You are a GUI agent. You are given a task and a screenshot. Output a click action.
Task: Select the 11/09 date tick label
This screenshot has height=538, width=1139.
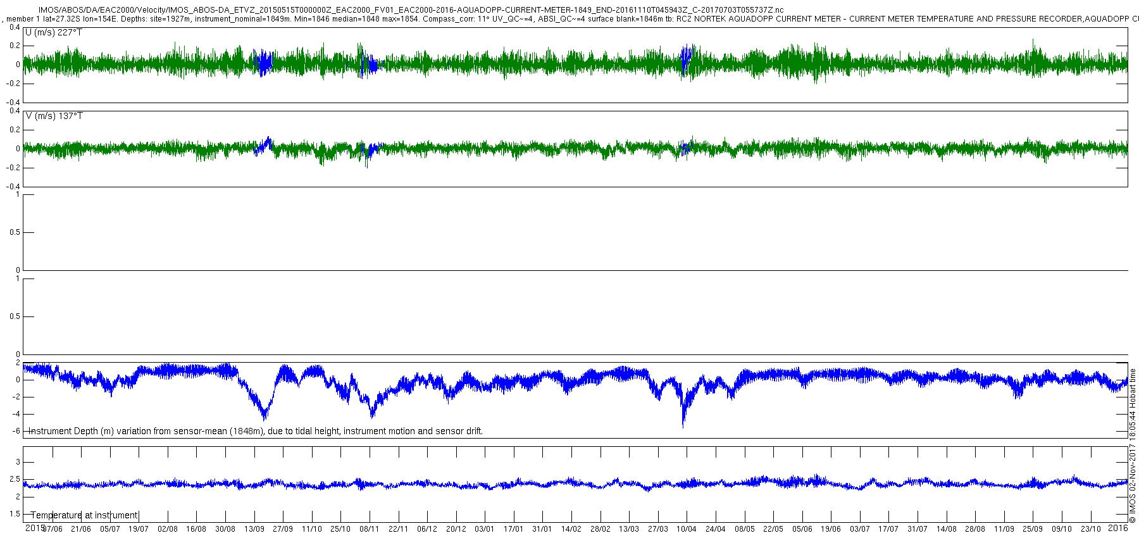(x=1004, y=529)
